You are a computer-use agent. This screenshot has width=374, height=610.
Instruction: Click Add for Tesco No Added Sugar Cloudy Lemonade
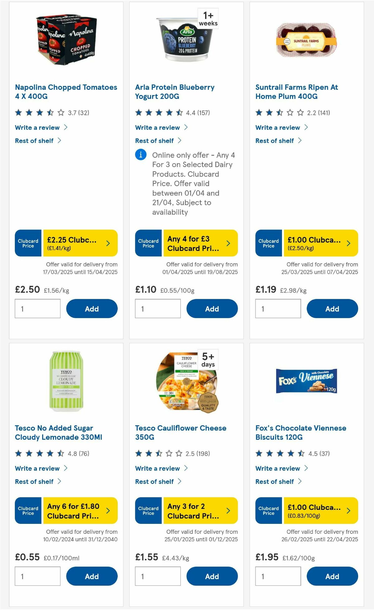(x=92, y=576)
